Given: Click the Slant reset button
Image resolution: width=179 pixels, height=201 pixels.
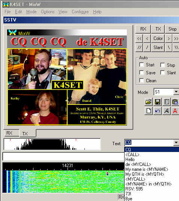Looking at the screenshot, I should [158, 48].
